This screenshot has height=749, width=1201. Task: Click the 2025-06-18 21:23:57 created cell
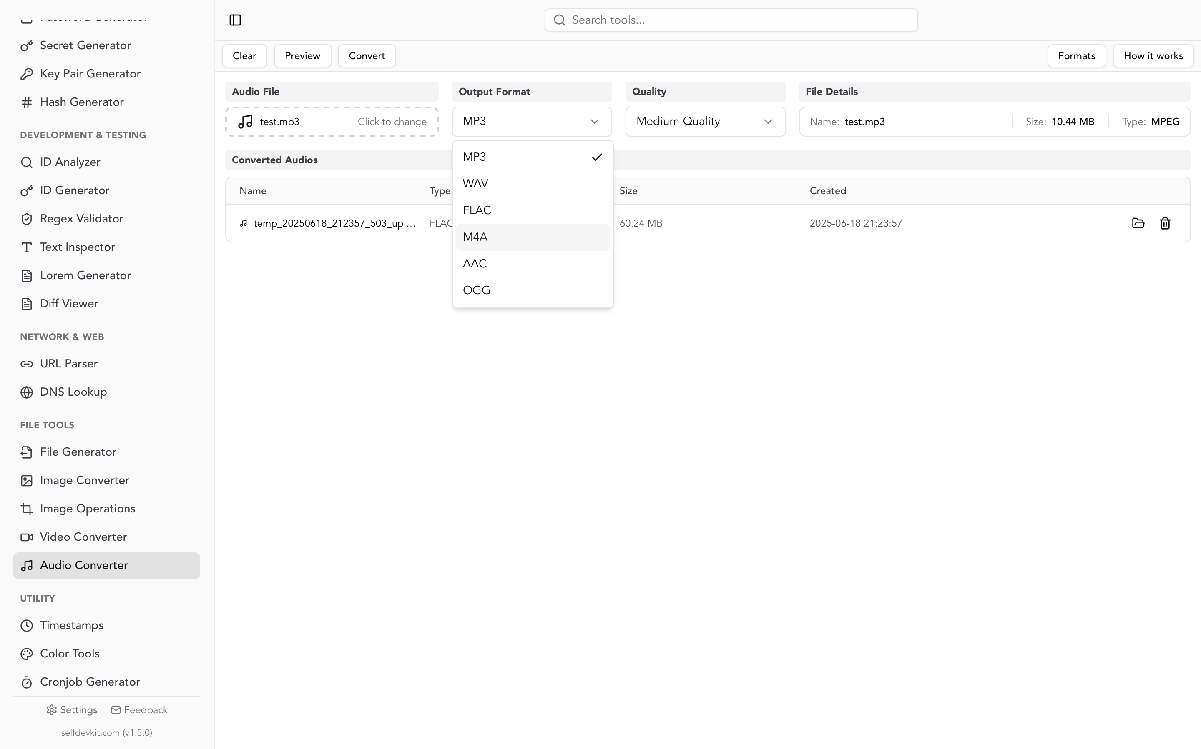855,223
